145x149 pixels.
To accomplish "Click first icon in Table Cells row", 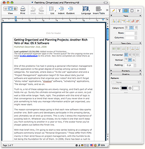I will coord(114,49).
